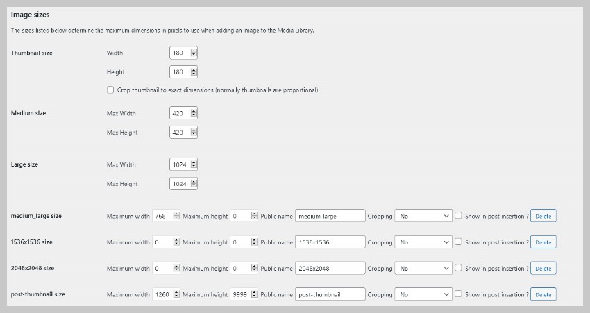Check Show in post insertion for medium_large
This screenshot has width=590, height=313.
tap(458, 216)
